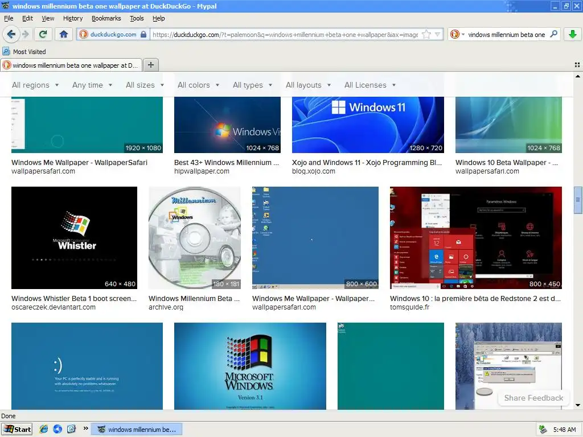Open the Windows 10 Beta Wallpaper link
The height and width of the screenshot is (437, 583).
point(507,162)
